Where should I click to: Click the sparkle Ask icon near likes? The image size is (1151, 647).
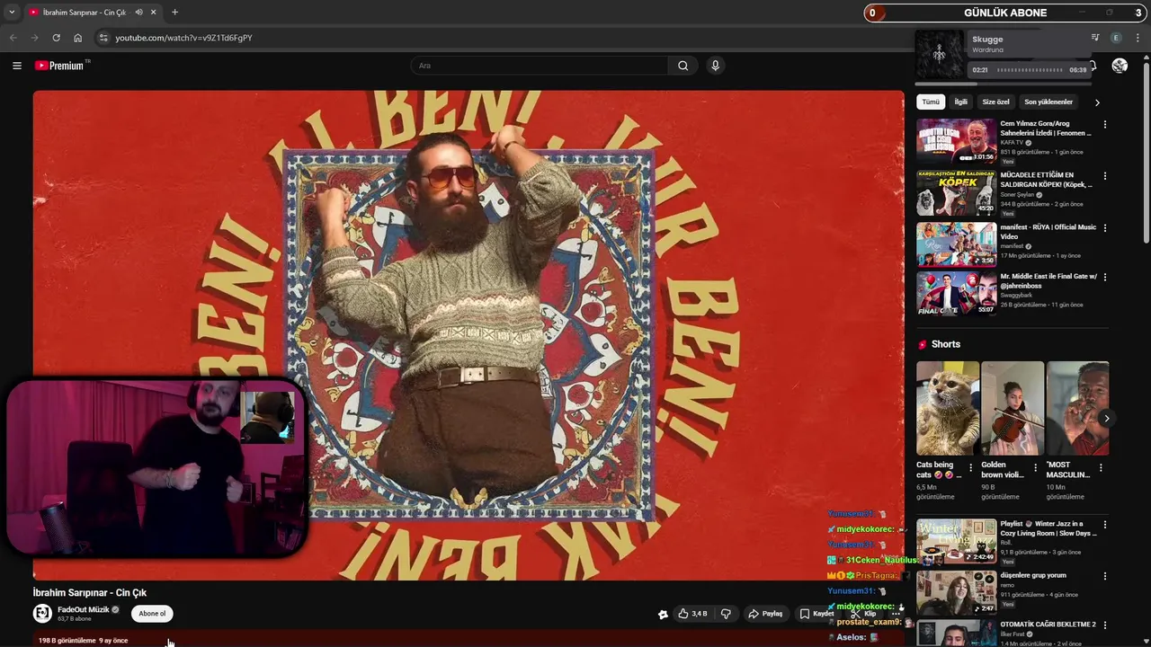pyautogui.click(x=663, y=615)
